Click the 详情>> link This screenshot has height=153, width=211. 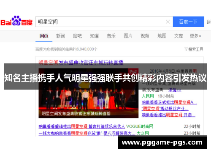coord(175,90)
